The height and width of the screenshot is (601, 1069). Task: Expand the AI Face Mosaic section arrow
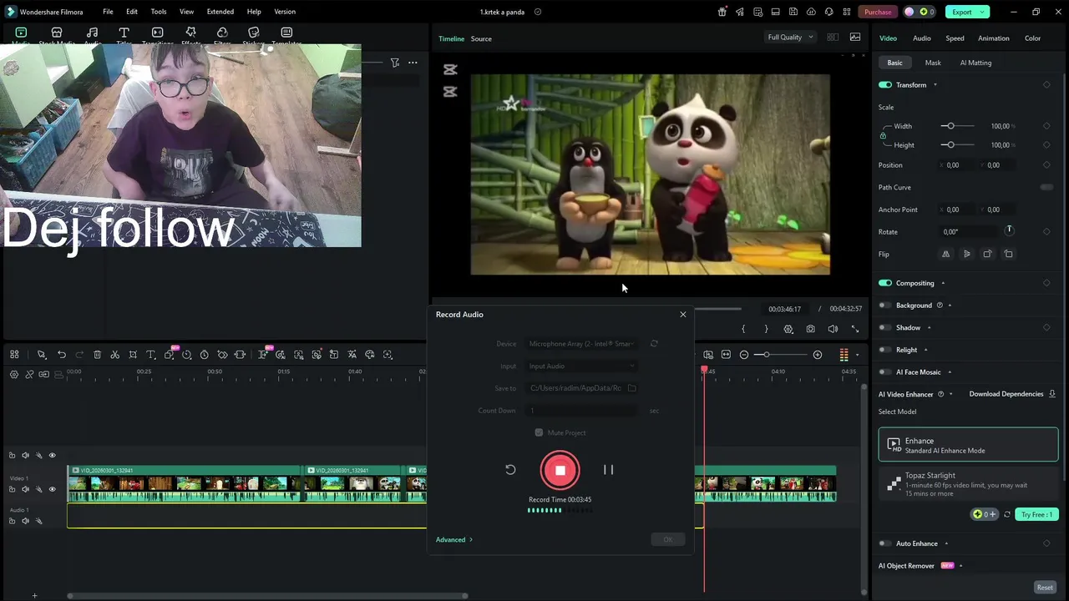click(950, 372)
